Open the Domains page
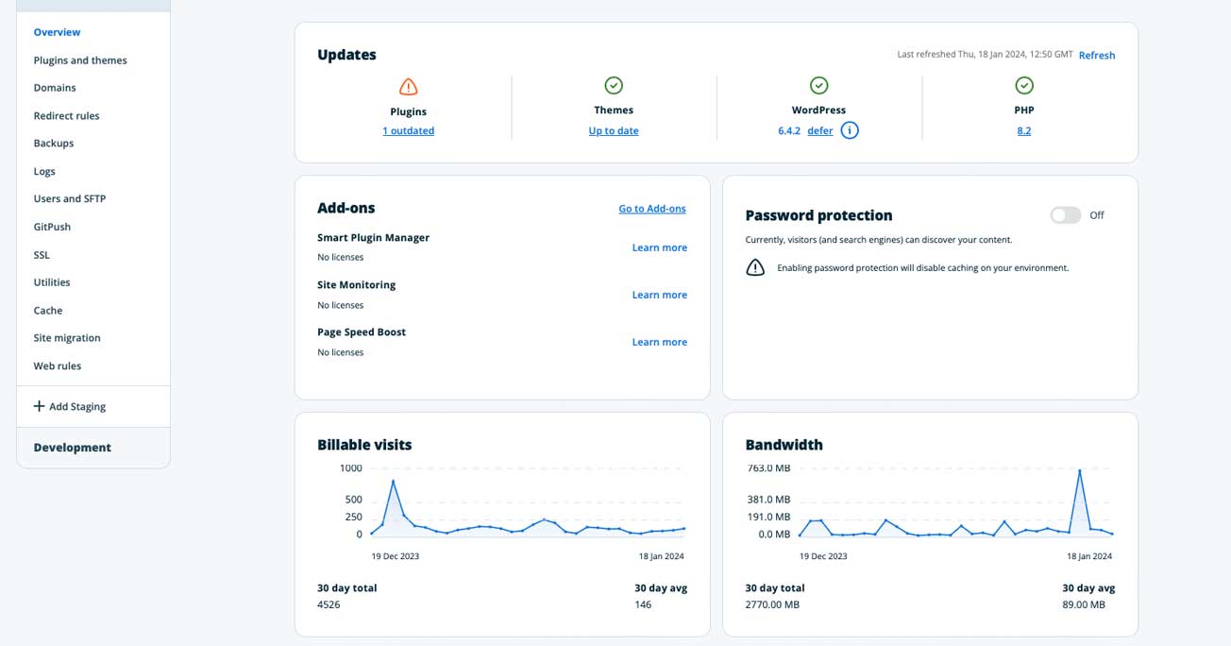The width and height of the screenshot is (1231, 646). (55, 88)
